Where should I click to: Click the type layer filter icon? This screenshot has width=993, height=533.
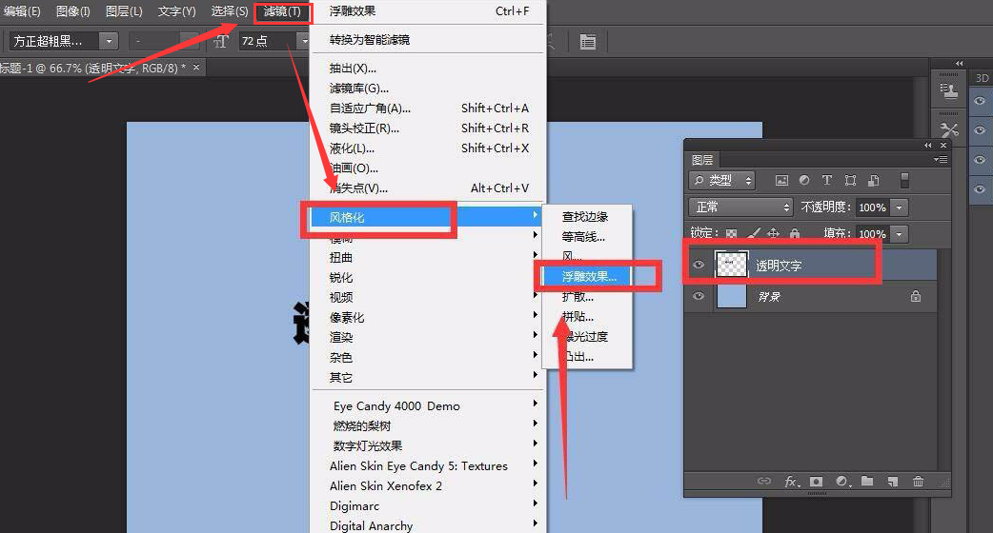827,180
